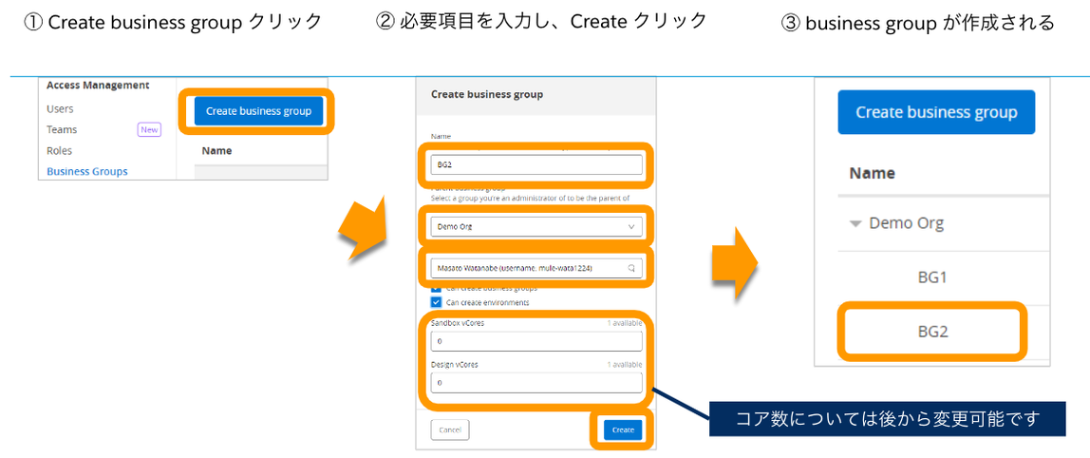Click the search magnifier icon in owner field
This screenshot has width=1090, height=458.
[x=630, y=267]
